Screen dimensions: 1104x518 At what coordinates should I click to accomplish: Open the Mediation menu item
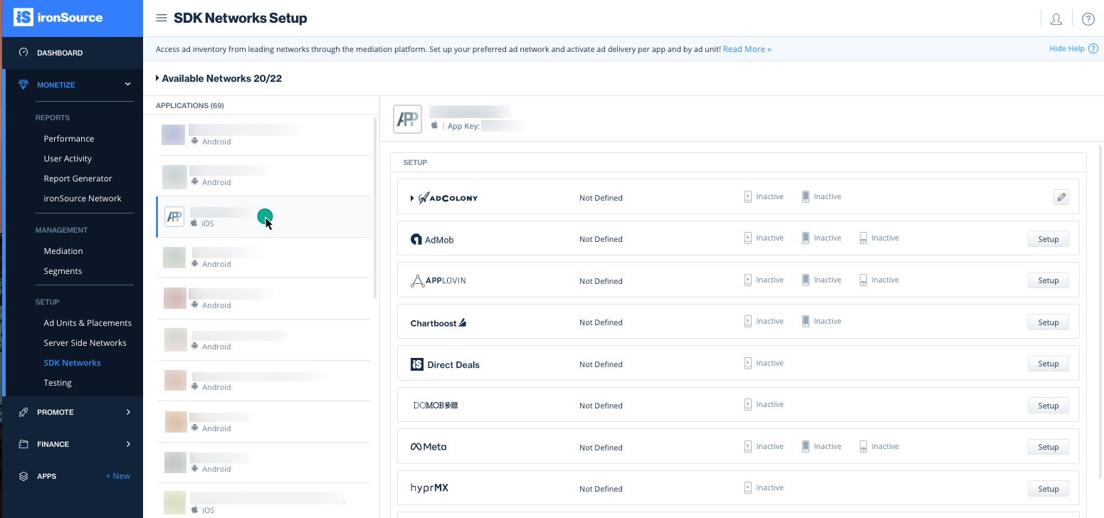[x=63, y=251]
